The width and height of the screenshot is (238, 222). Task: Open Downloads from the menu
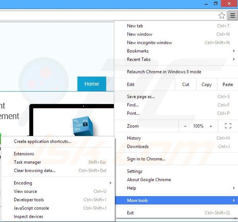176,146
